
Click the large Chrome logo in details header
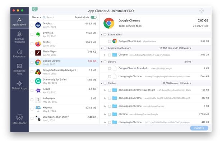pos(109,23)
